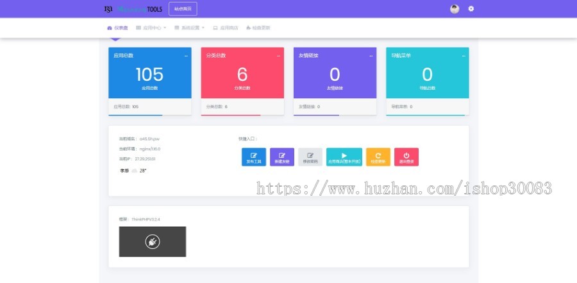
Task: Click the plug icon in dark box
Action: (153, 242)
